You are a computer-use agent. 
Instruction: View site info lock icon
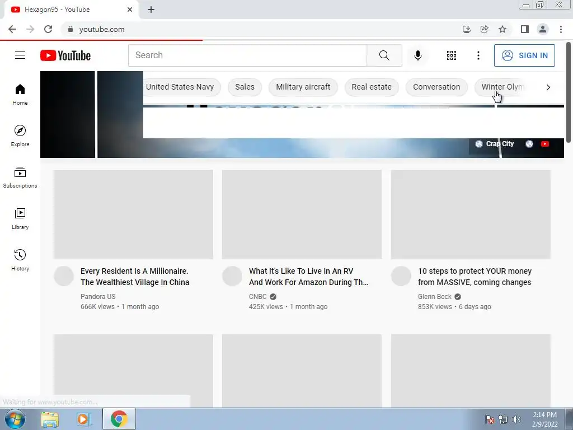click(70, 29)
